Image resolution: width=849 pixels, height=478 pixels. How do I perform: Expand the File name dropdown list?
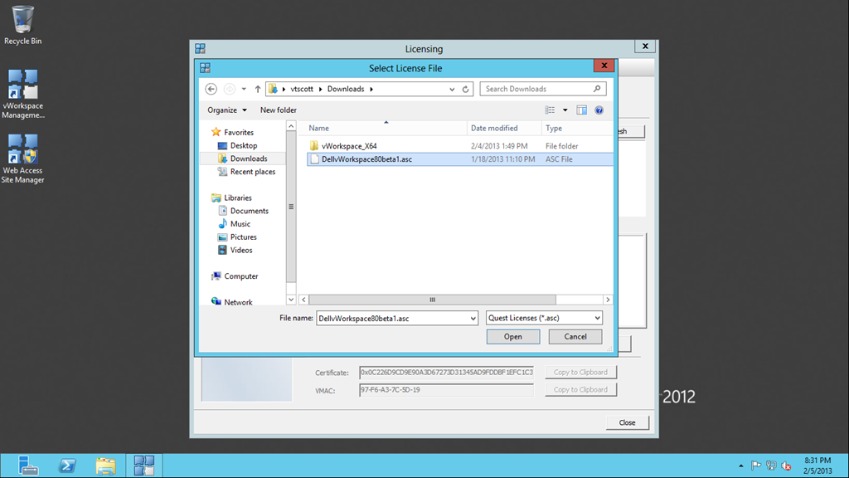point(473,318)
